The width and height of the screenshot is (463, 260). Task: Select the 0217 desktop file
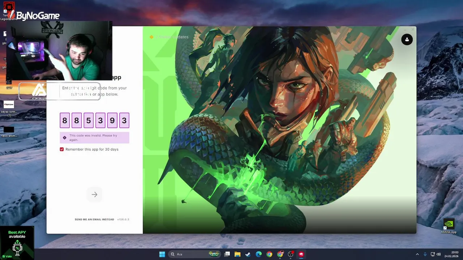pos(9,85)
